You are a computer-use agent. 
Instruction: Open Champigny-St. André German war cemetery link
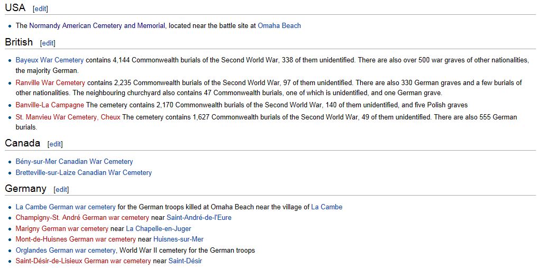click(x=82, y=218)
